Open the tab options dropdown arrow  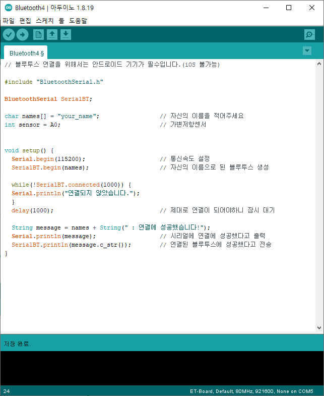click(307, 51)
